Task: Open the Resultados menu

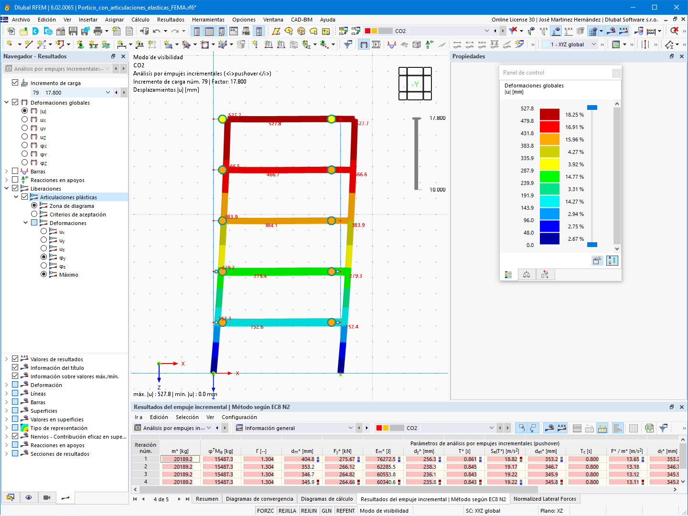Action: click(171, 20)
